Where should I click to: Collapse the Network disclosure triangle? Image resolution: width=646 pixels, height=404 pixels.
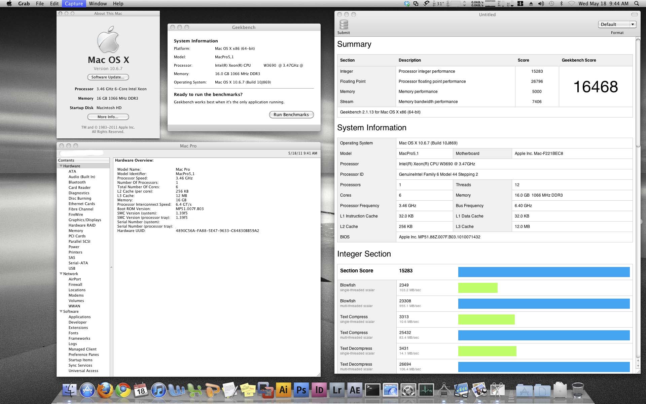click(61, 274)
